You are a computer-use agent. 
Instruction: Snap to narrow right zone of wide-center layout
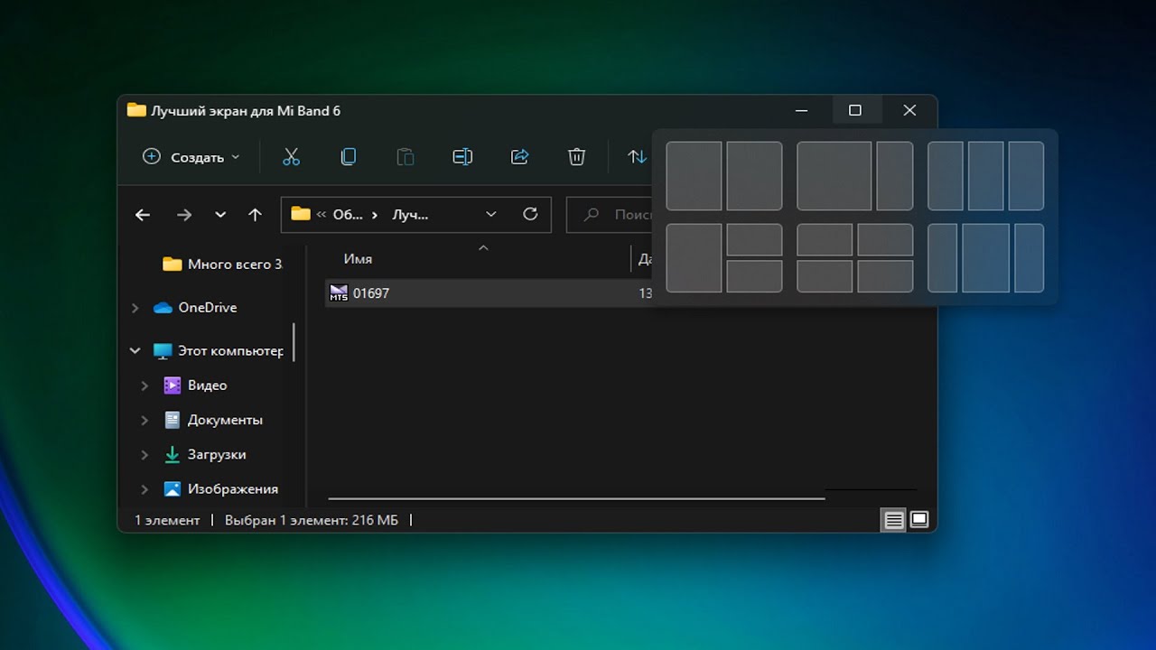[1030, 258]
